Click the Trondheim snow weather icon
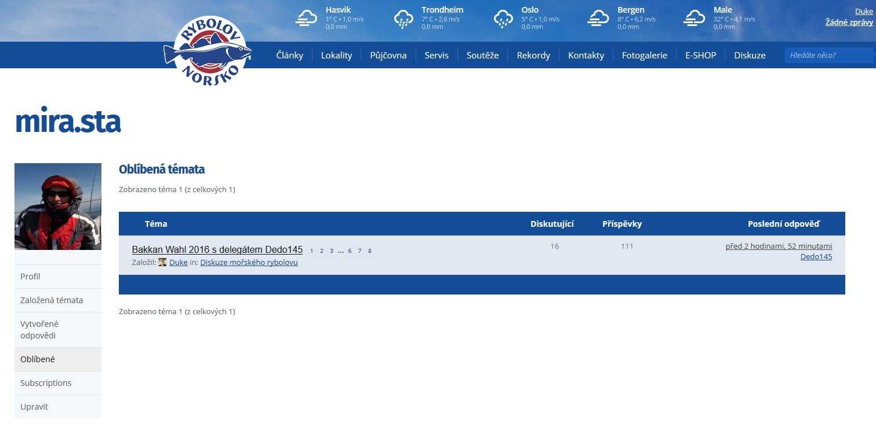 pyautogui.click(x=404, y=19)
